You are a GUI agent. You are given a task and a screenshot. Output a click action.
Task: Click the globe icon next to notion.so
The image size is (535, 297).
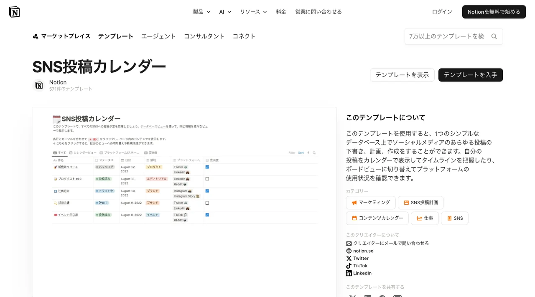(x=349, y=251)
